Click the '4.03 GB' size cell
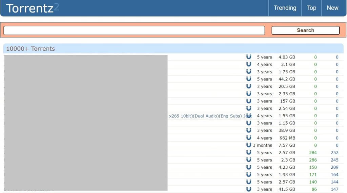Image resolution: width=347 pixels, height=193 pixels. (287, 57)
